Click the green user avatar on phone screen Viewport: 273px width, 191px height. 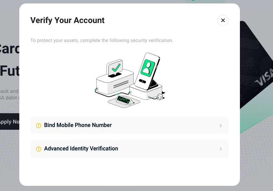tap(148, 68)
